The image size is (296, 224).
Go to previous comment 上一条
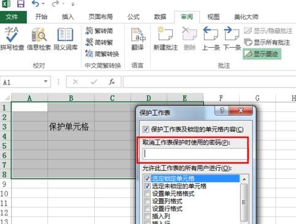(211, 39)
